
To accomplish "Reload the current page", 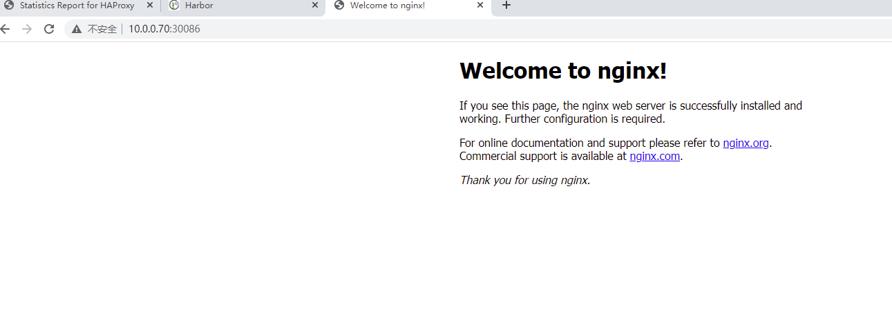I will point(49,29).
